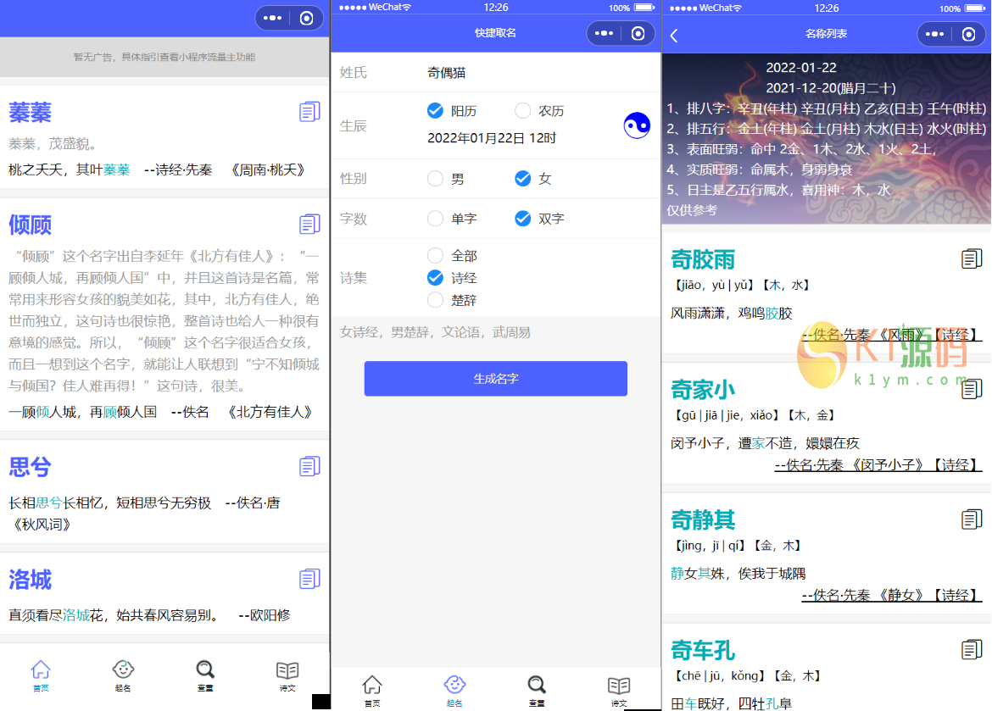Open the 奇车孔 name heading
This screenshot has width=992, height=711.
click(x=703, y=650)
